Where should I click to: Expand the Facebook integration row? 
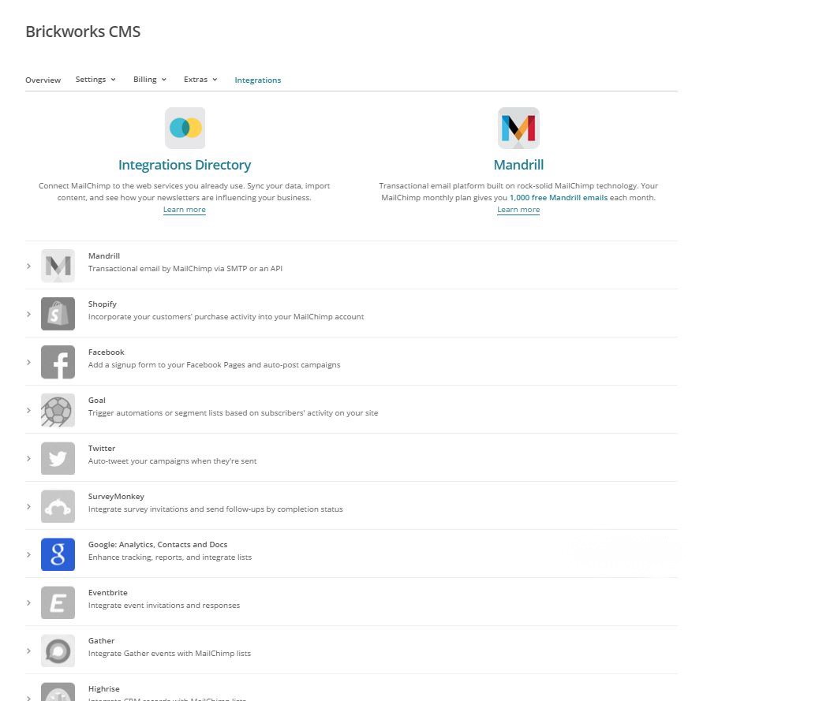click(28, 362)
